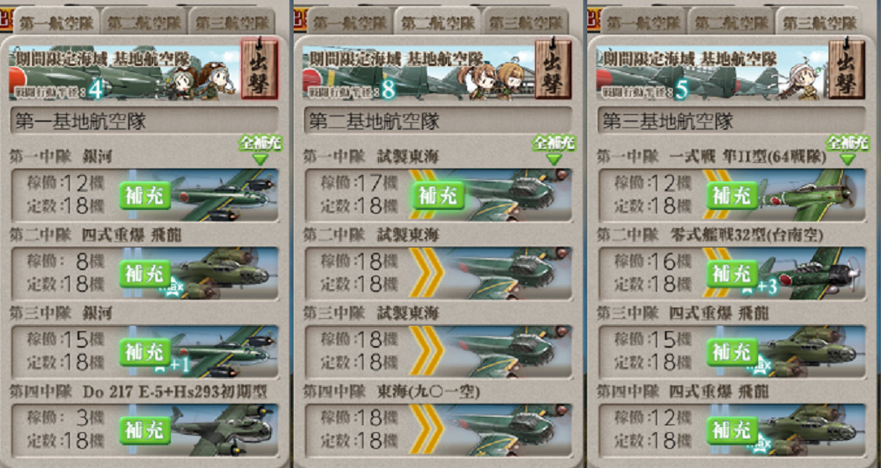This screenshot has height=468, width=881.
Task: Click 補充 for first squadron 銀河 in 第一基地航空隊
Action: (x=145, y=195)
